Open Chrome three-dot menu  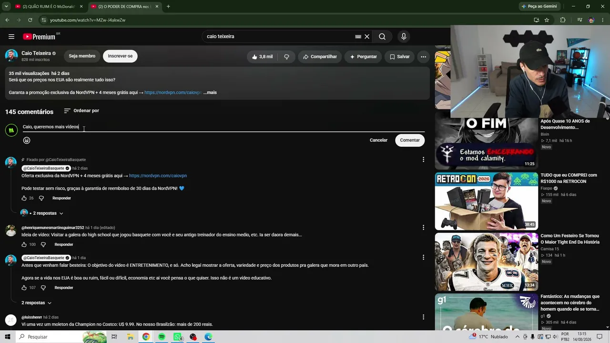[x=603, y=20]
